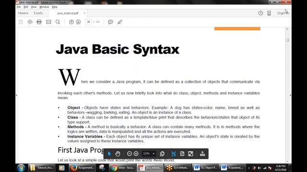Click the fit one full page icon
The image size is (307, 172).
[182, 154]
